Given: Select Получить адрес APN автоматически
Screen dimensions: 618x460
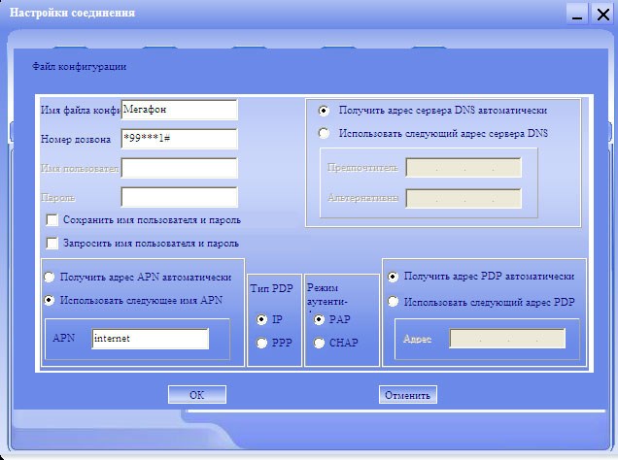Looking at the screenshot, I should point(49,277).
